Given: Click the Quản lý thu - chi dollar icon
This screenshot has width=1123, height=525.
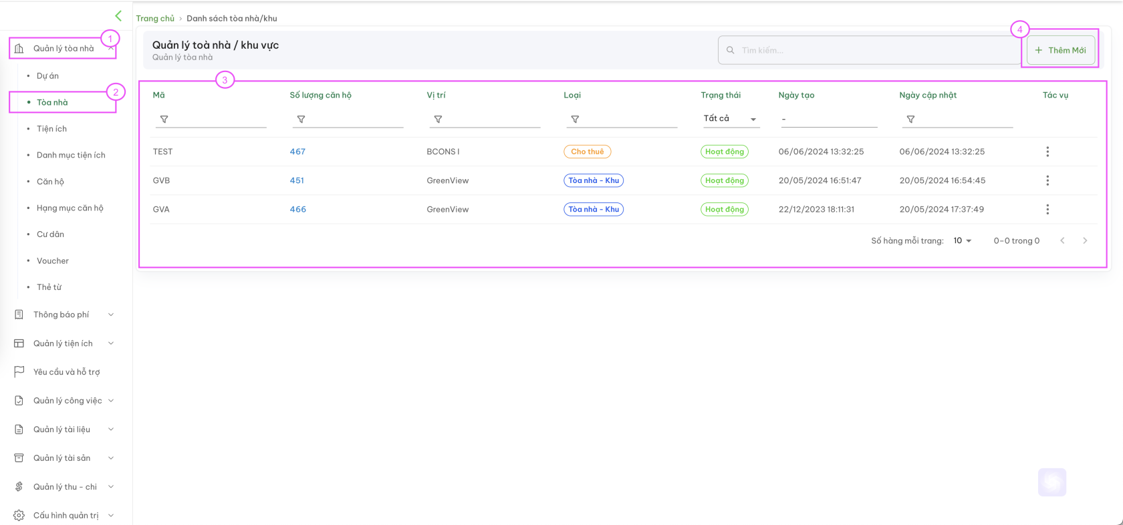Looking at the screenshot, I should click(x=19, y=487).
